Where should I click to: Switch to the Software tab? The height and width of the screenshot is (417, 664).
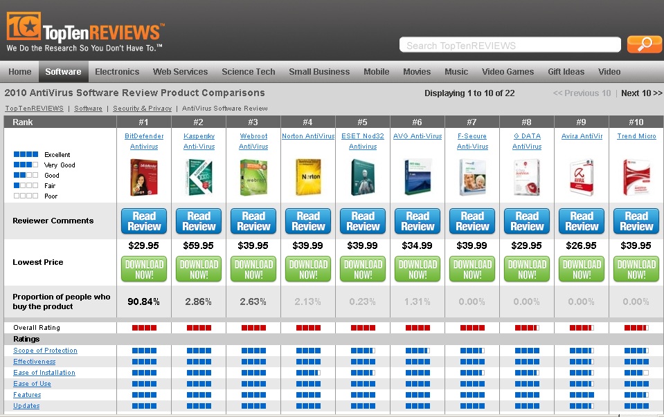[63, 71]
